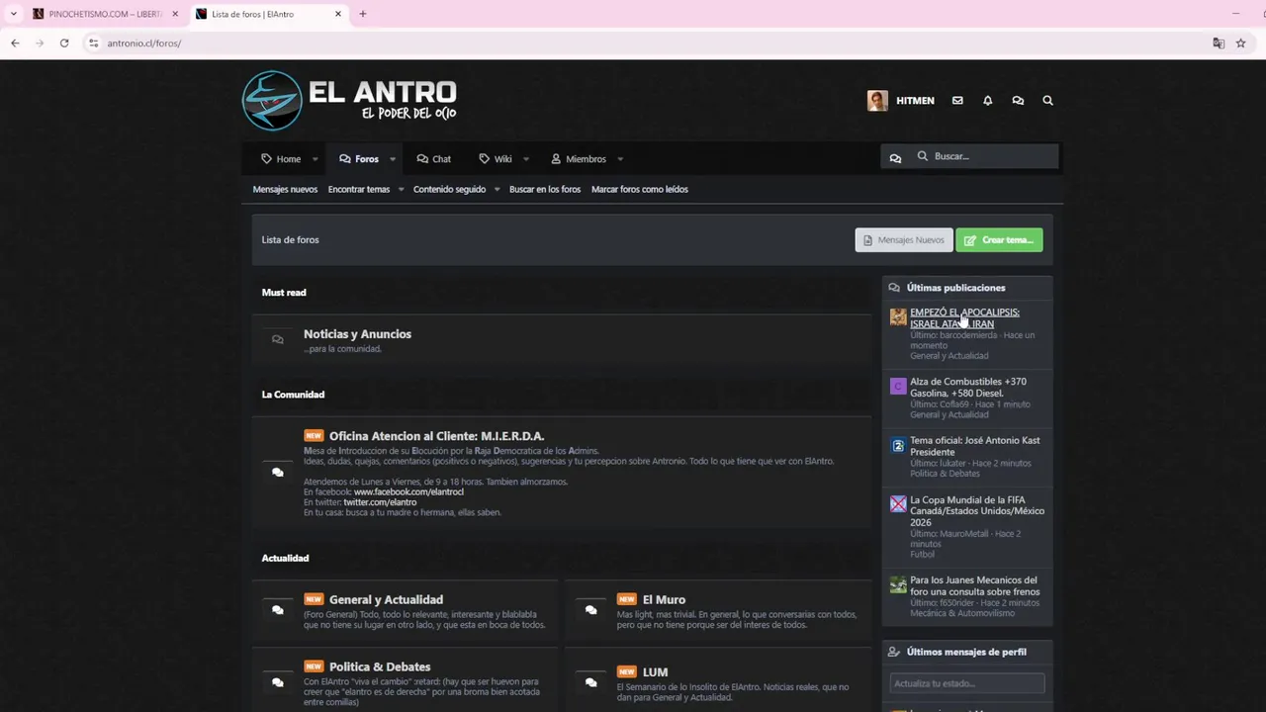Click the chat icon beside the search box
The width and height of the screenshot is (1266, 712).
click(895, 157)
